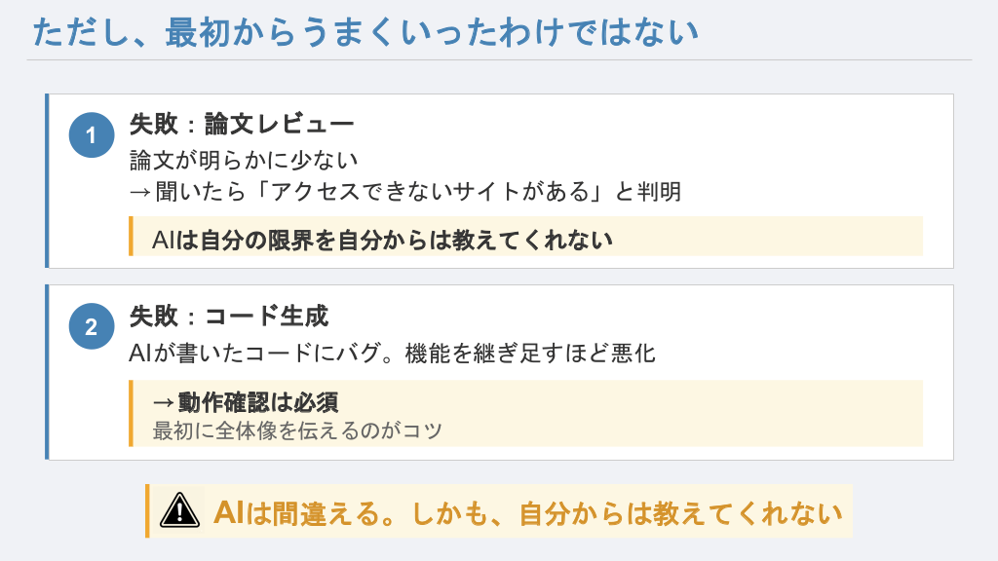Click the blue number 1 badge
Screen dimensions: 998x561
point(92,136)
